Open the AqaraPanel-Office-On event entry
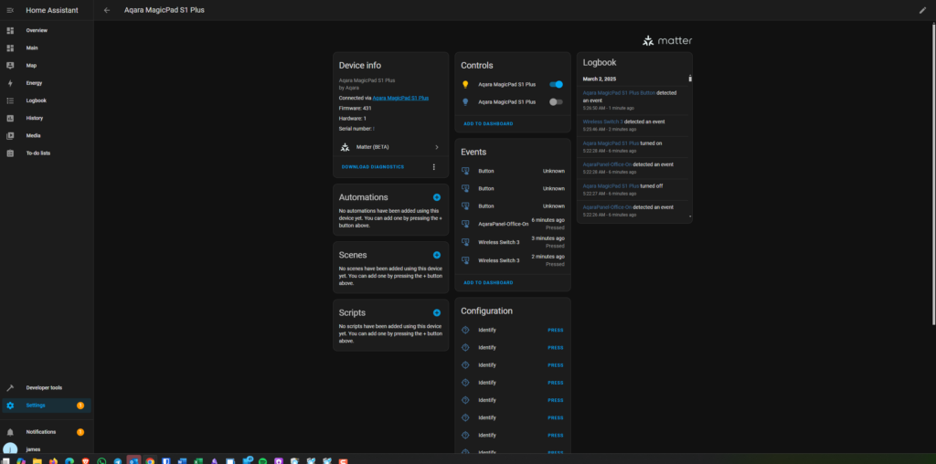Image resolution: width=936 pixels, height=464 pixels. pyautogui.click(x=503, y=224)
